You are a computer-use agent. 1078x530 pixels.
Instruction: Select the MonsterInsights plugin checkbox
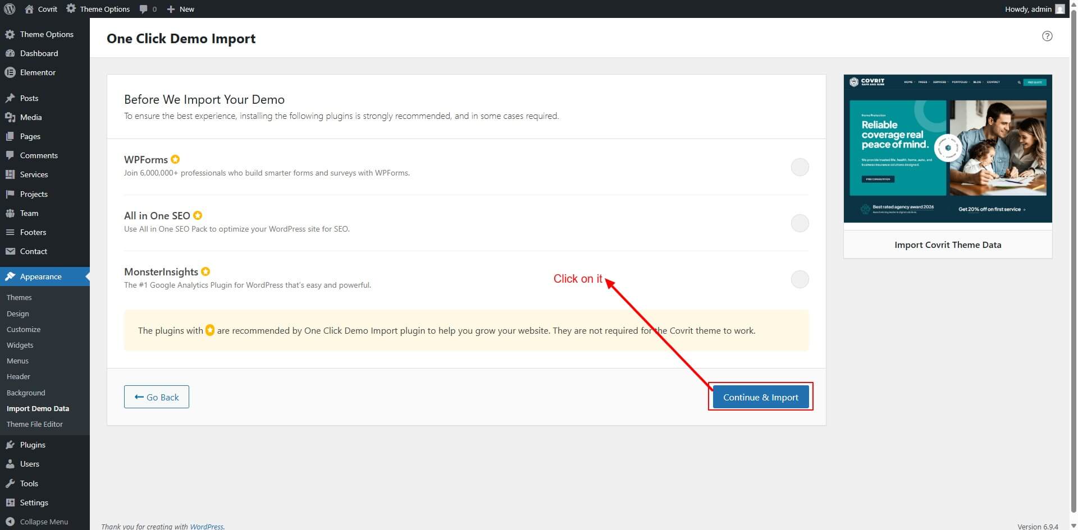tap(800, 279)
